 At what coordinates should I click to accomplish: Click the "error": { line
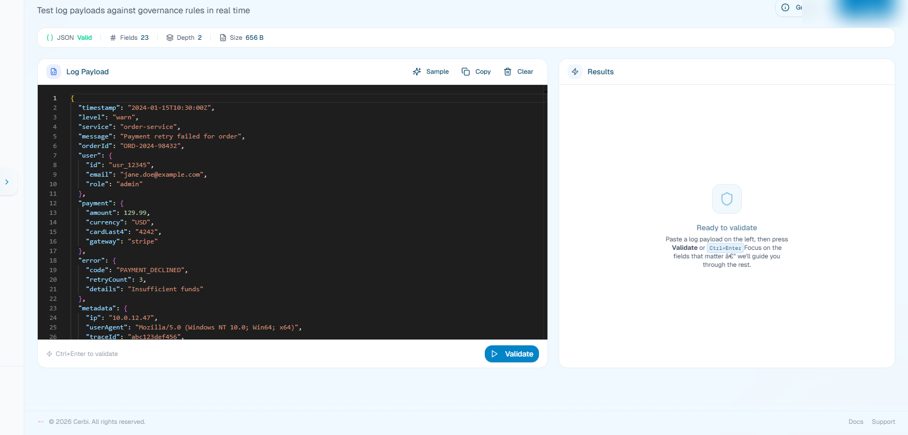coord(97,260)
